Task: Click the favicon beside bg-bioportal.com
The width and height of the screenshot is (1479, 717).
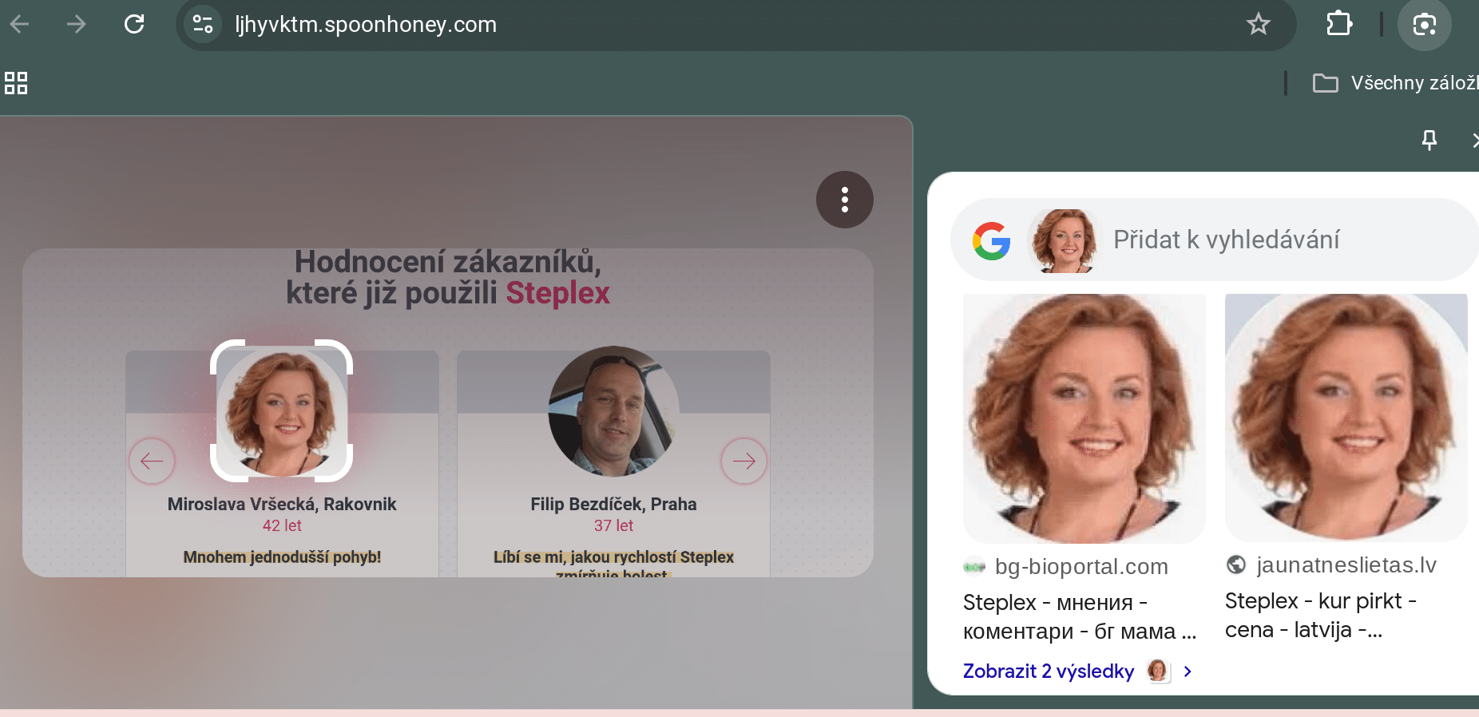Action: pyautogui.click(x=974, y=567)
